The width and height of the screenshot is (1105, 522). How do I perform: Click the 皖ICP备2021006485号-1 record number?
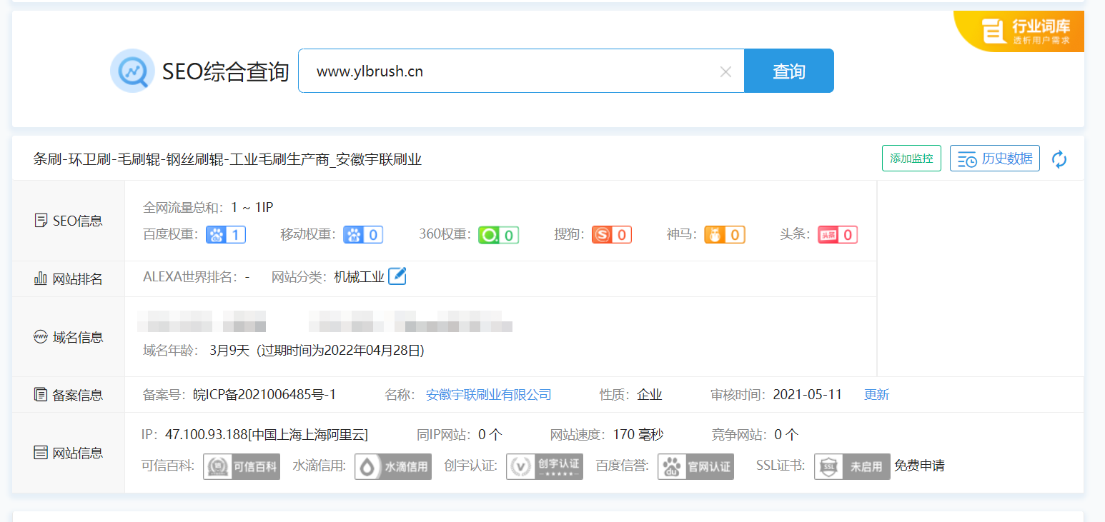tap(264, 395)
